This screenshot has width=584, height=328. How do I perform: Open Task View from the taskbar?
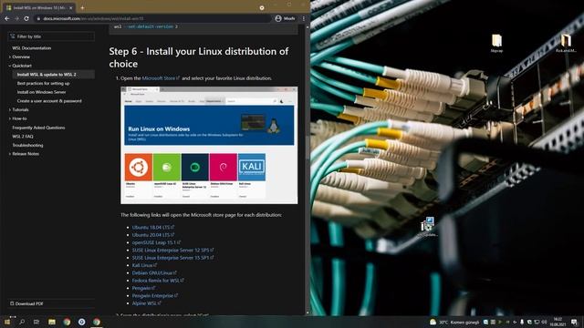click(36, 322)
